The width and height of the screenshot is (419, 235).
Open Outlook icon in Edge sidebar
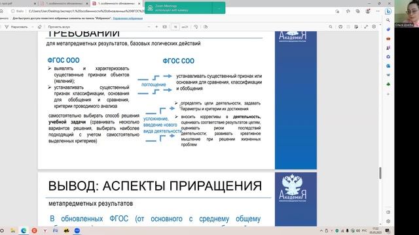point(388,66)
